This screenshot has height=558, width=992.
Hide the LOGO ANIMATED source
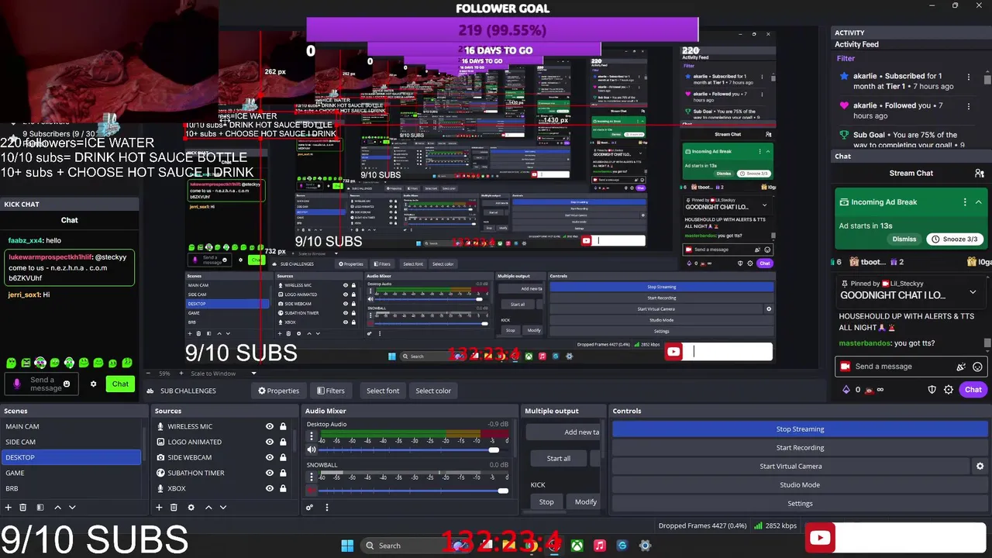[270, 442]
